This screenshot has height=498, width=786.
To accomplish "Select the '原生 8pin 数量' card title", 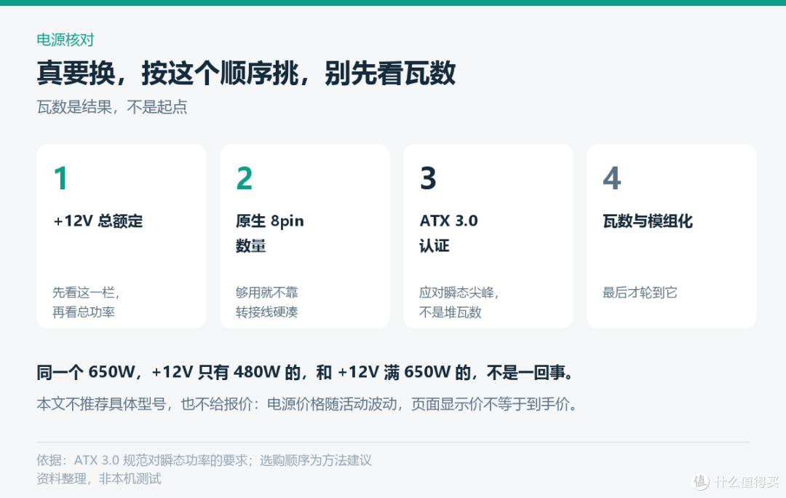I will pyautogui.click(x=270, y=233).
